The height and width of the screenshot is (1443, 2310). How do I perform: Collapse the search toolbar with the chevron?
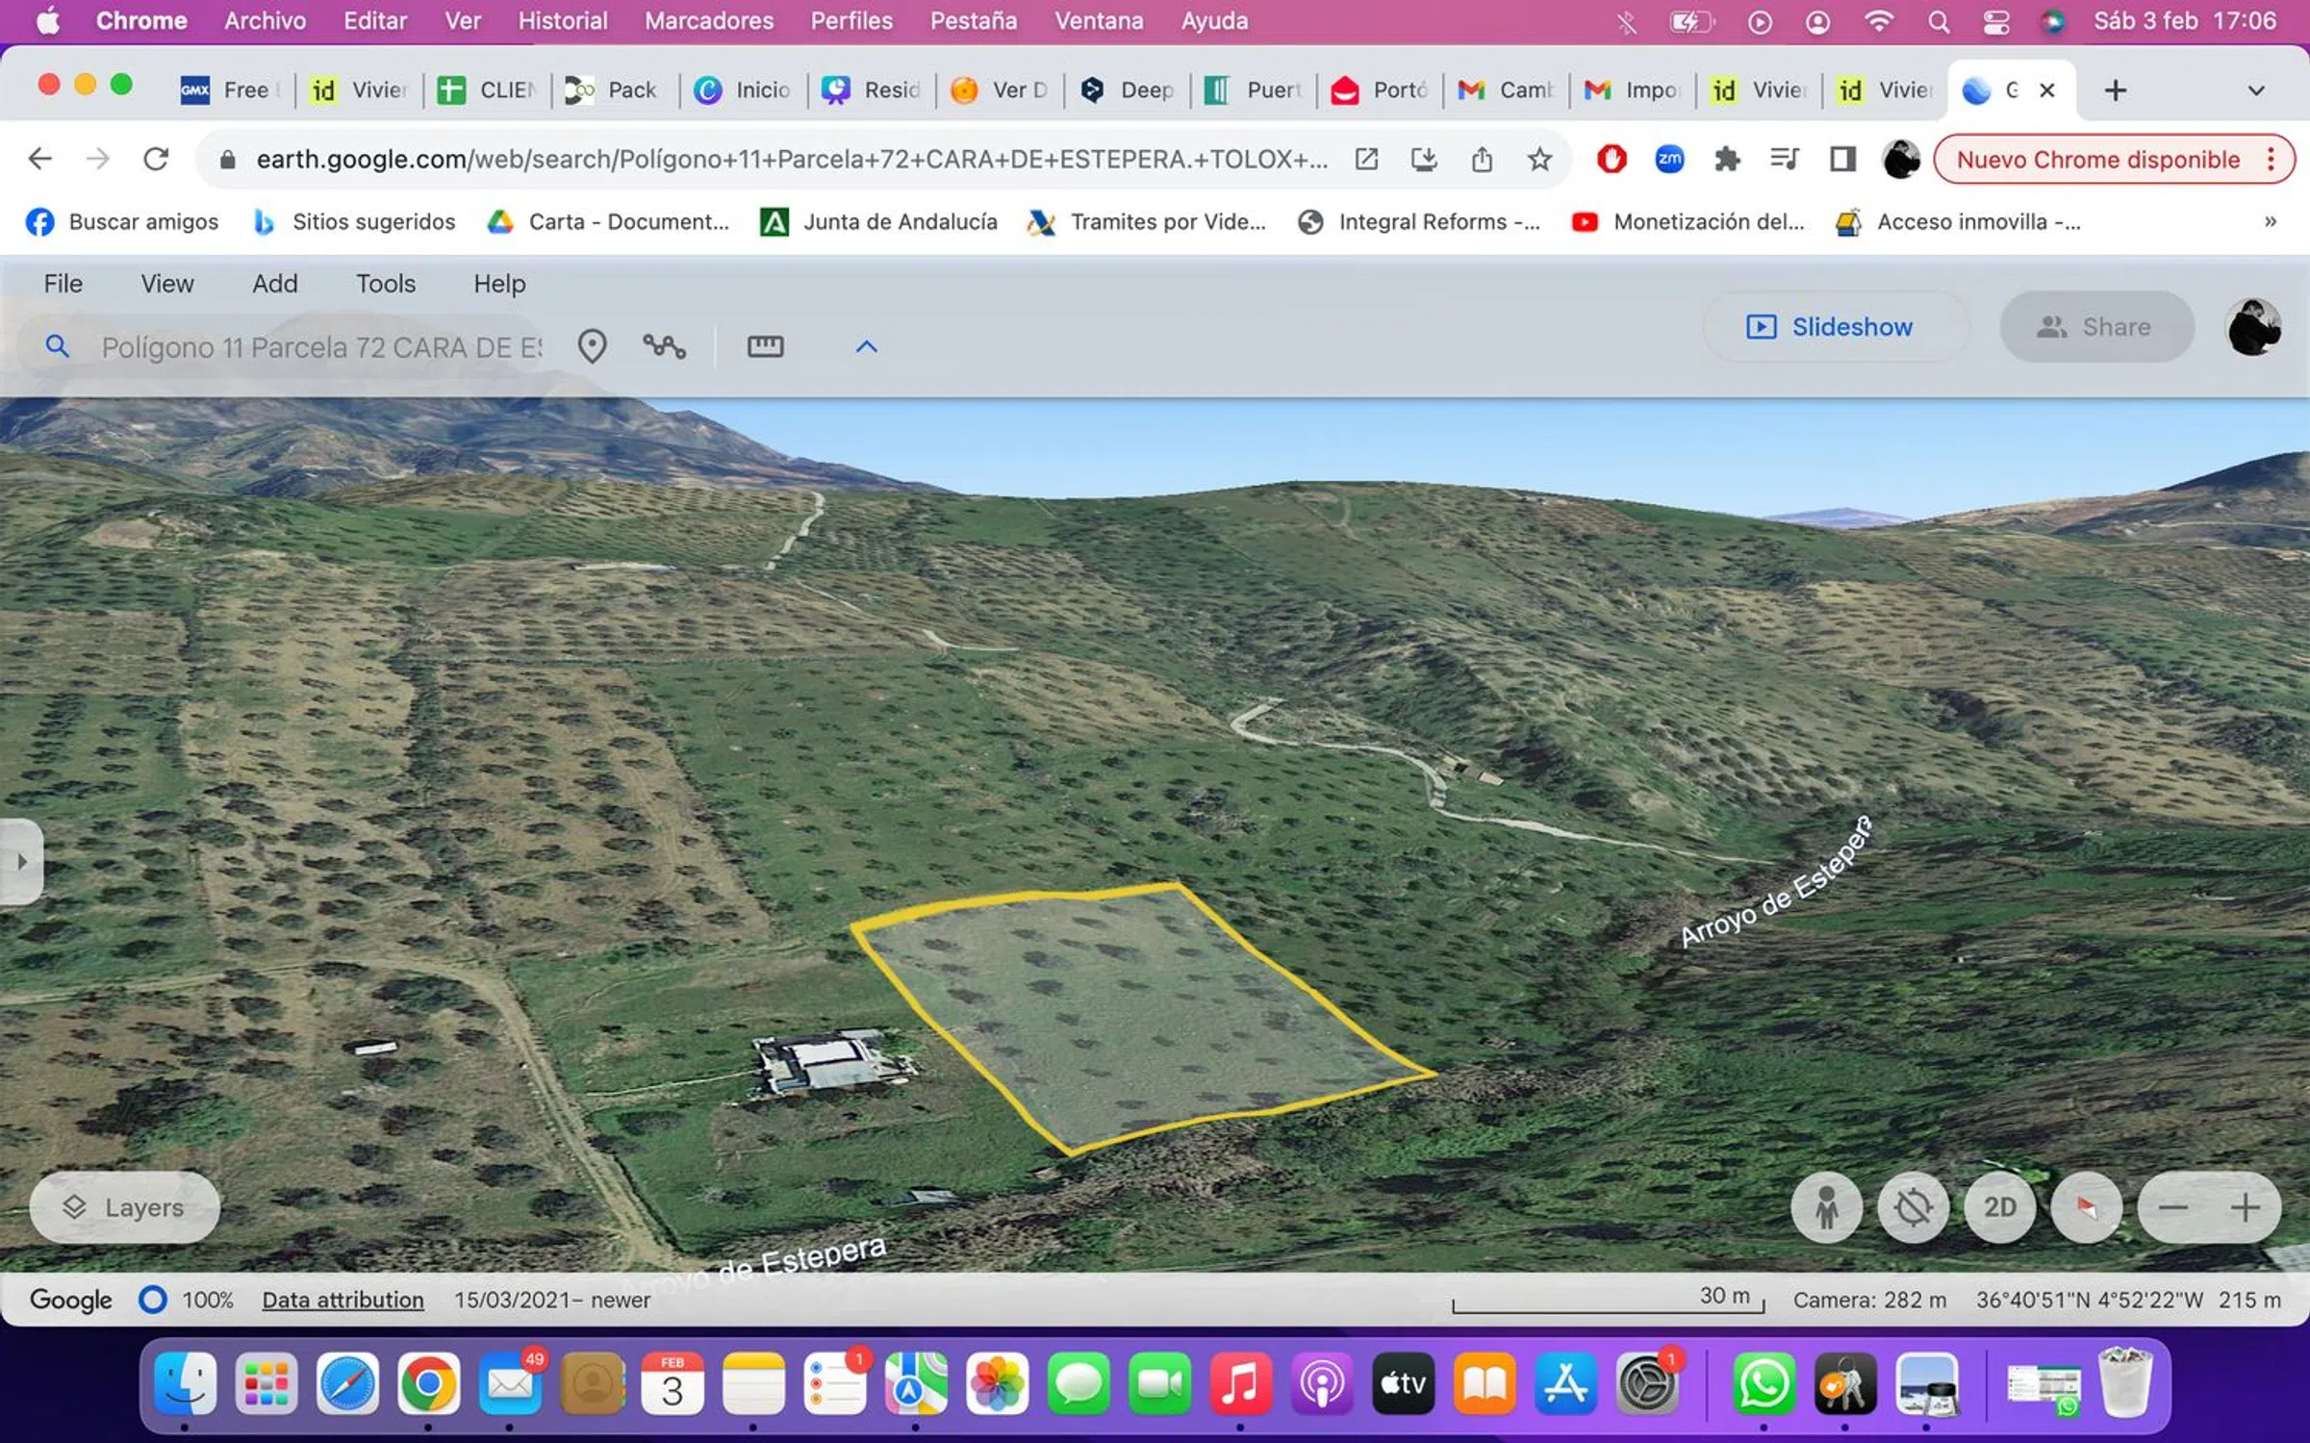pyautogui.click(x=866, y=346)
